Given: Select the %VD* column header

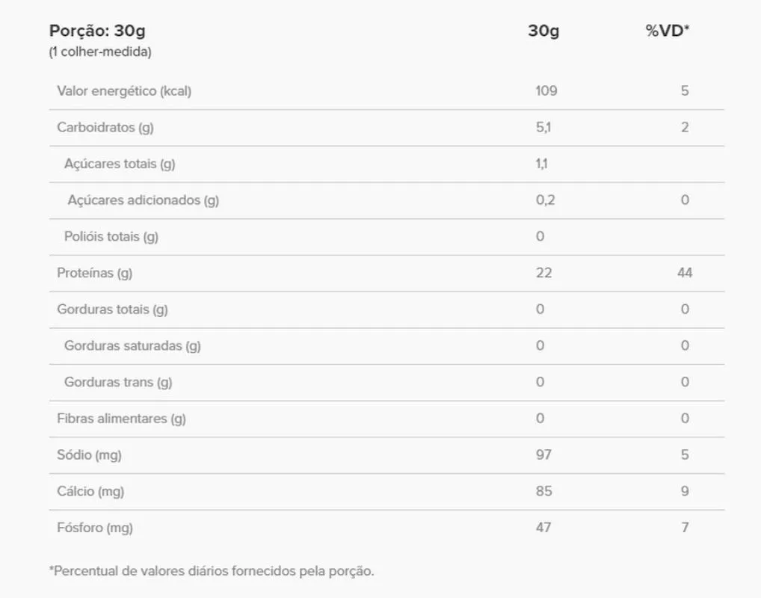Looking at the screenshot, I should point(668,31).
